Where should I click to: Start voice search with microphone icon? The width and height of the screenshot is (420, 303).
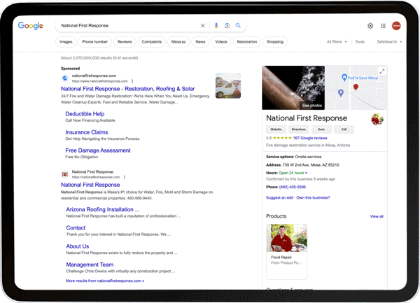pos(216,25)
